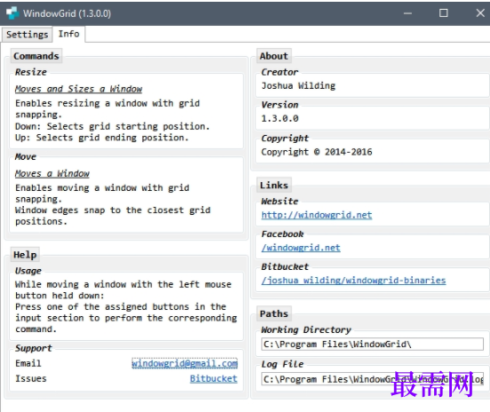Click the 'Moves a Window' heading

(52, 173)
